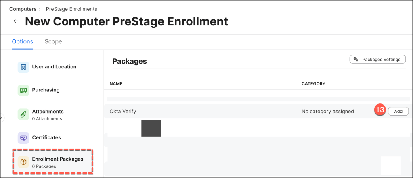Select the Okta Verify package name
413x178 pixels.
126,111
